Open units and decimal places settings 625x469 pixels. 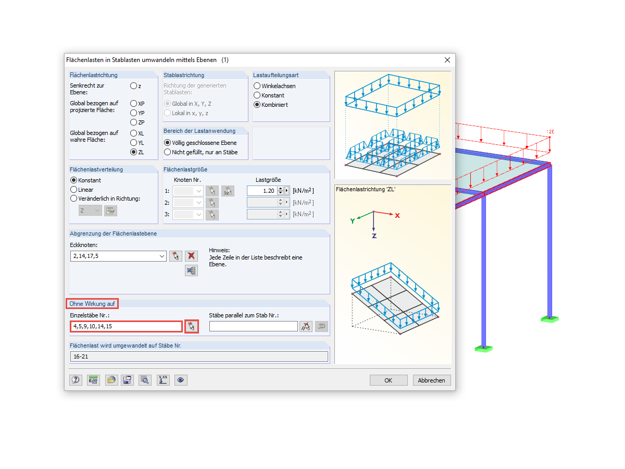coord(93,380)
